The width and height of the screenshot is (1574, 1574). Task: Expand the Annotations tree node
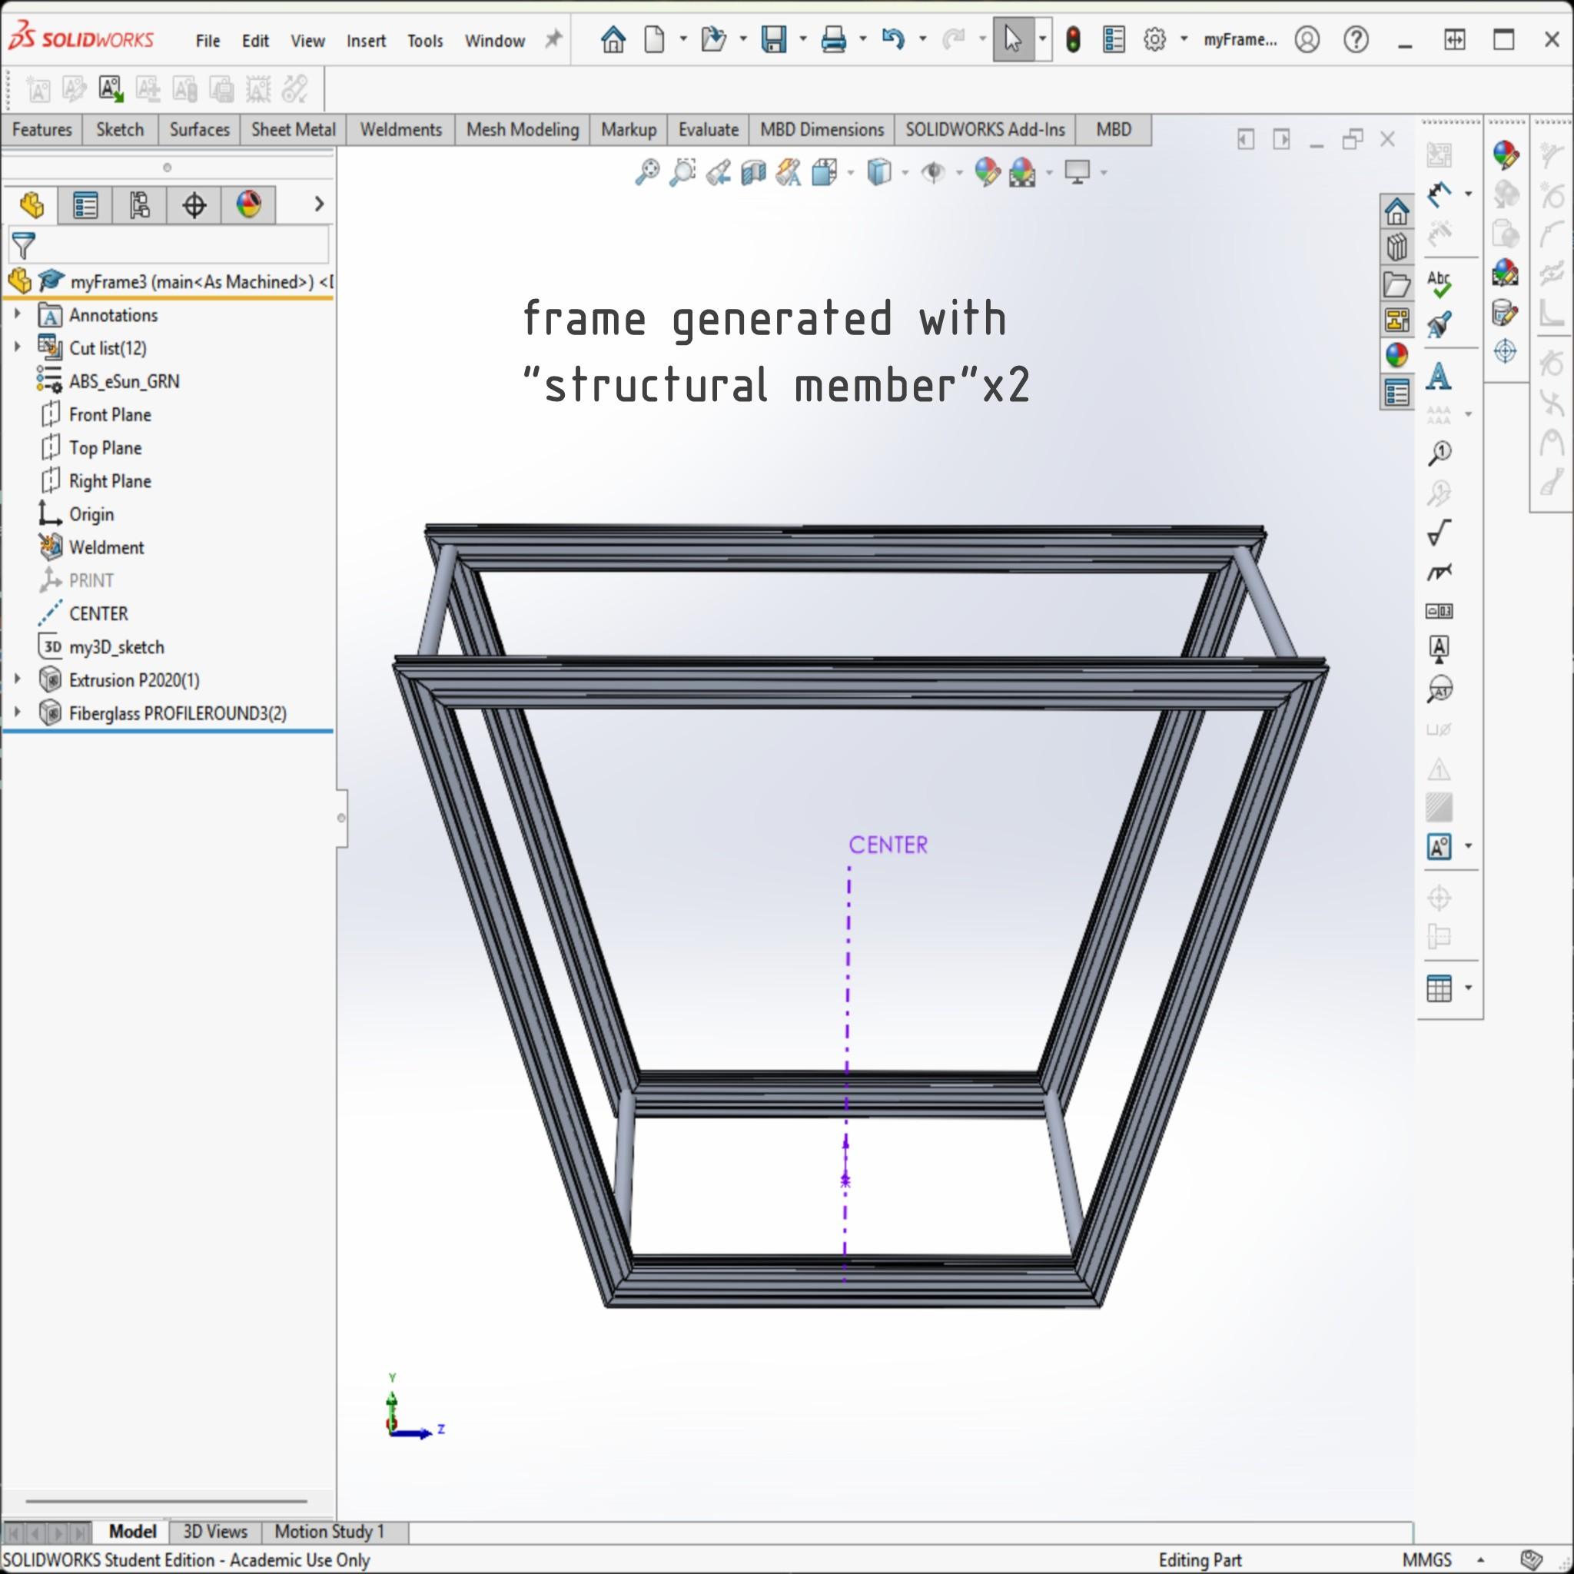pyautogui.click(x=17, y=314)
